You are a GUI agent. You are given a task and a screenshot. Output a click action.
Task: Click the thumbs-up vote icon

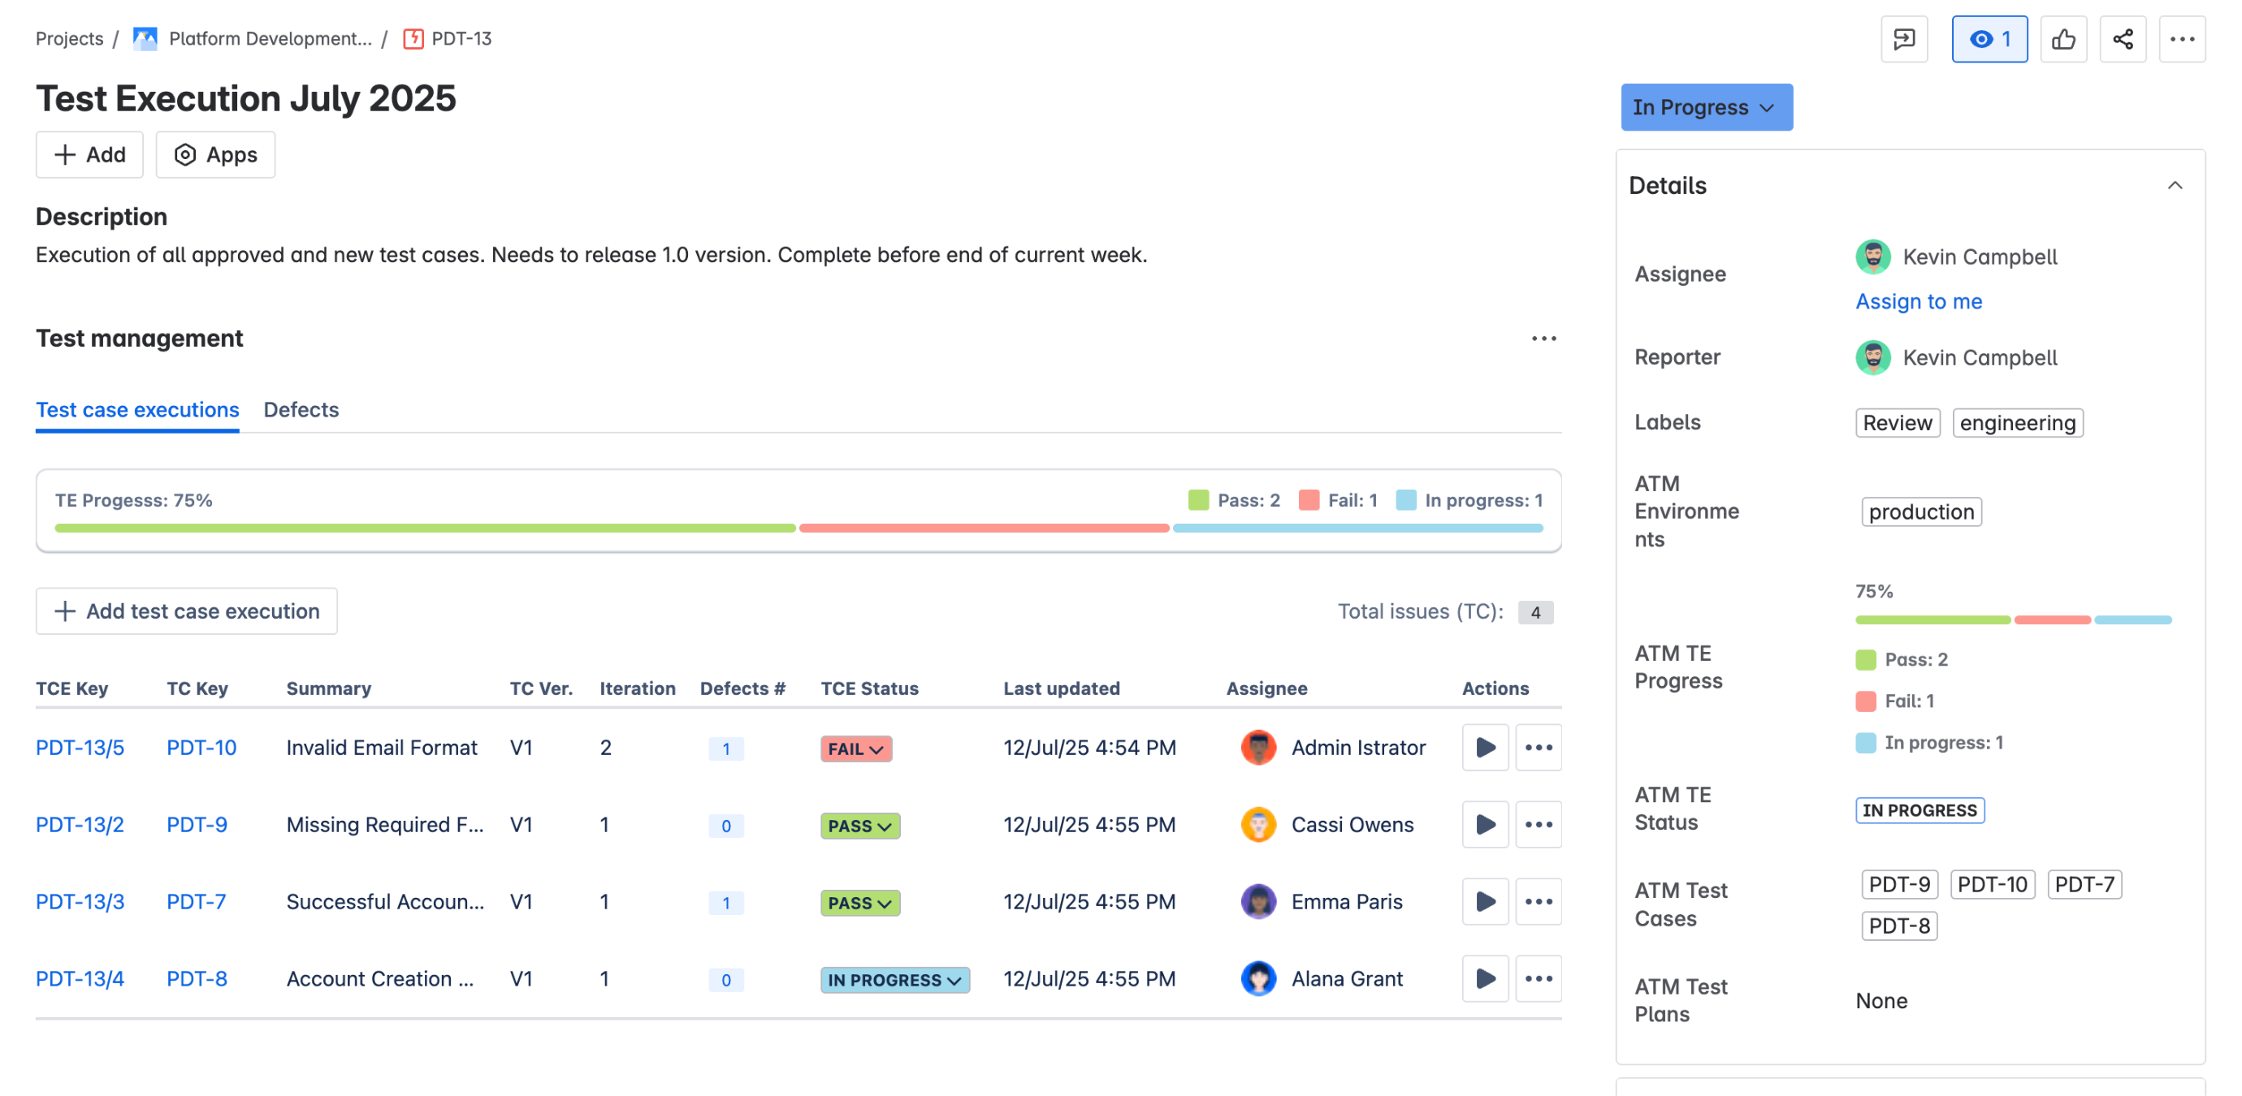[x=2062, y=39]
